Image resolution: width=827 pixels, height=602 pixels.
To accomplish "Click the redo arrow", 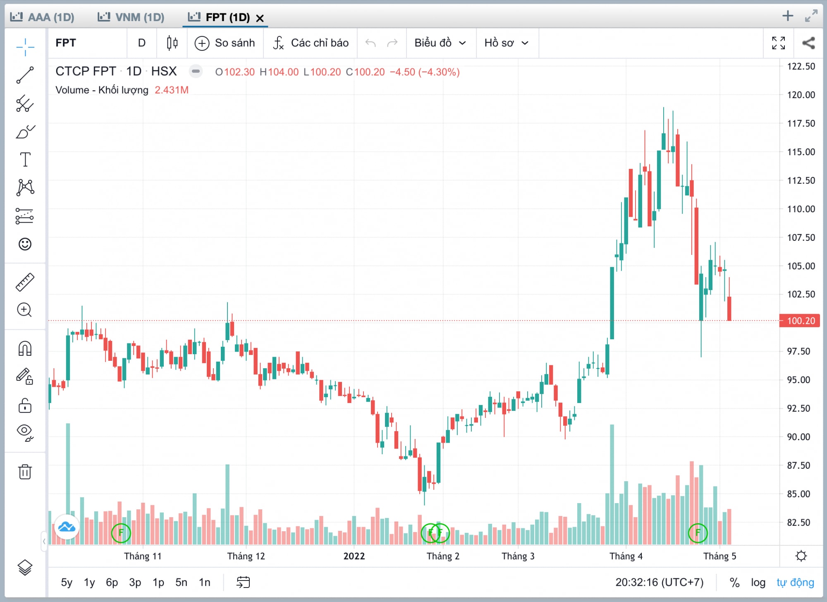I will click(x=392, y=43).
